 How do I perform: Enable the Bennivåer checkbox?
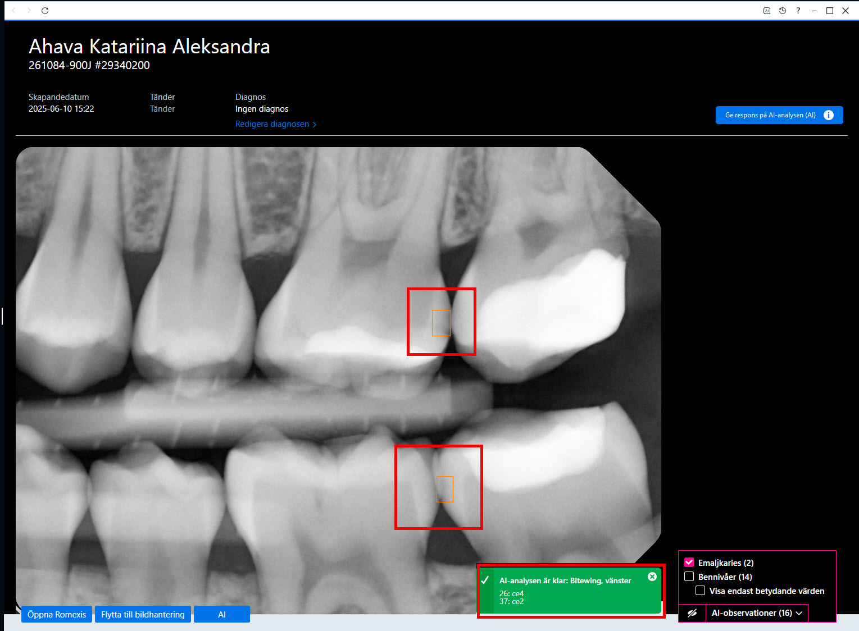689,577
